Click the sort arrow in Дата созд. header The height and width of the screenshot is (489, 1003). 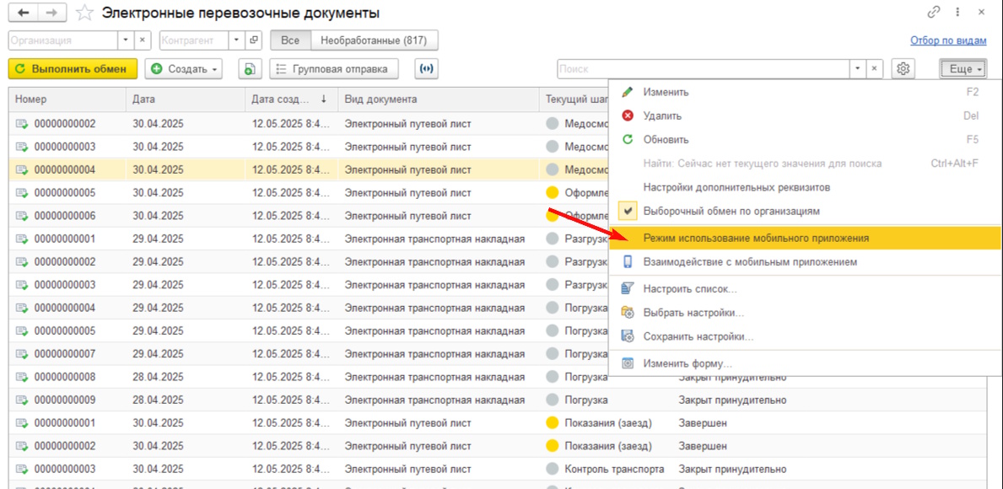(x=324, y=99)
